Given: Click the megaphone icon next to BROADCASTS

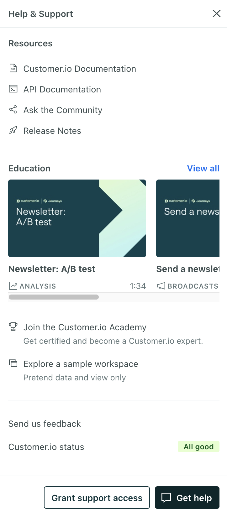Looking at the screenshot, I should pyautogui.click(x=161, y=286).
